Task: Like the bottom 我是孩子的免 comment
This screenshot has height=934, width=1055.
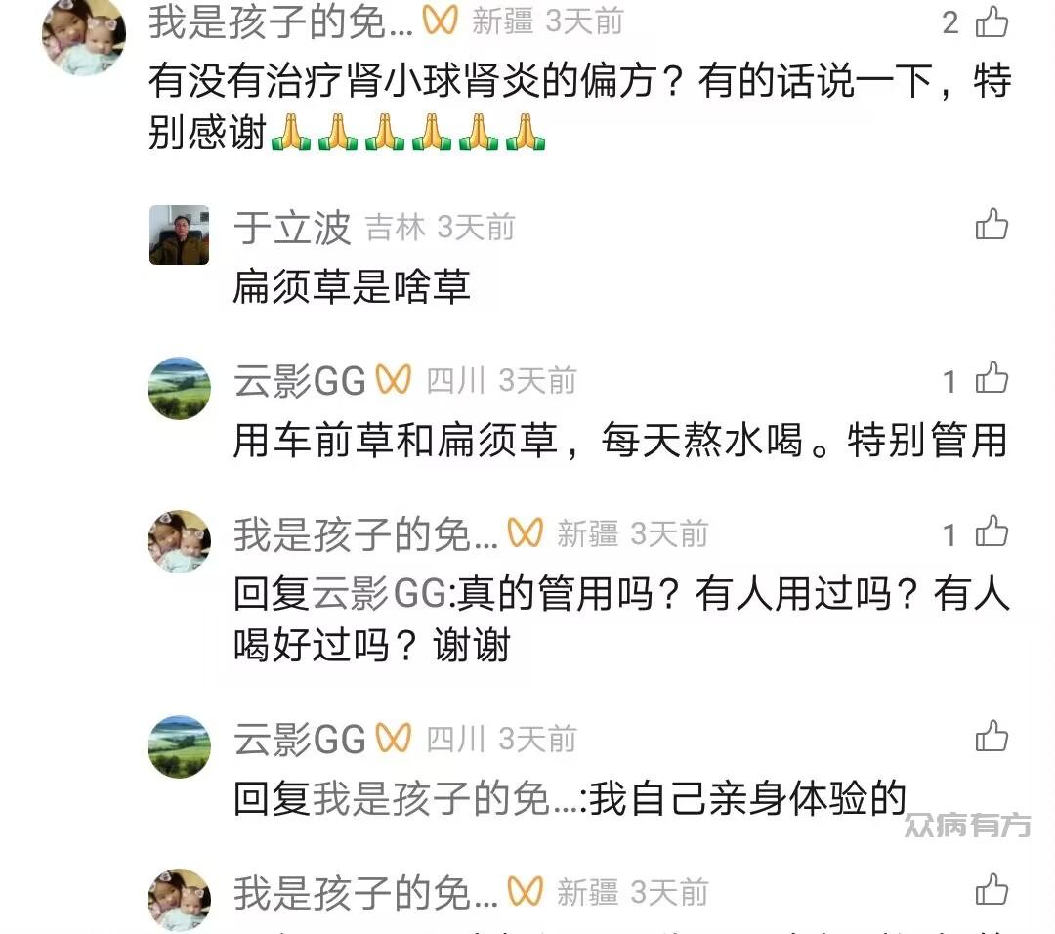Action: tap(992, 889)
